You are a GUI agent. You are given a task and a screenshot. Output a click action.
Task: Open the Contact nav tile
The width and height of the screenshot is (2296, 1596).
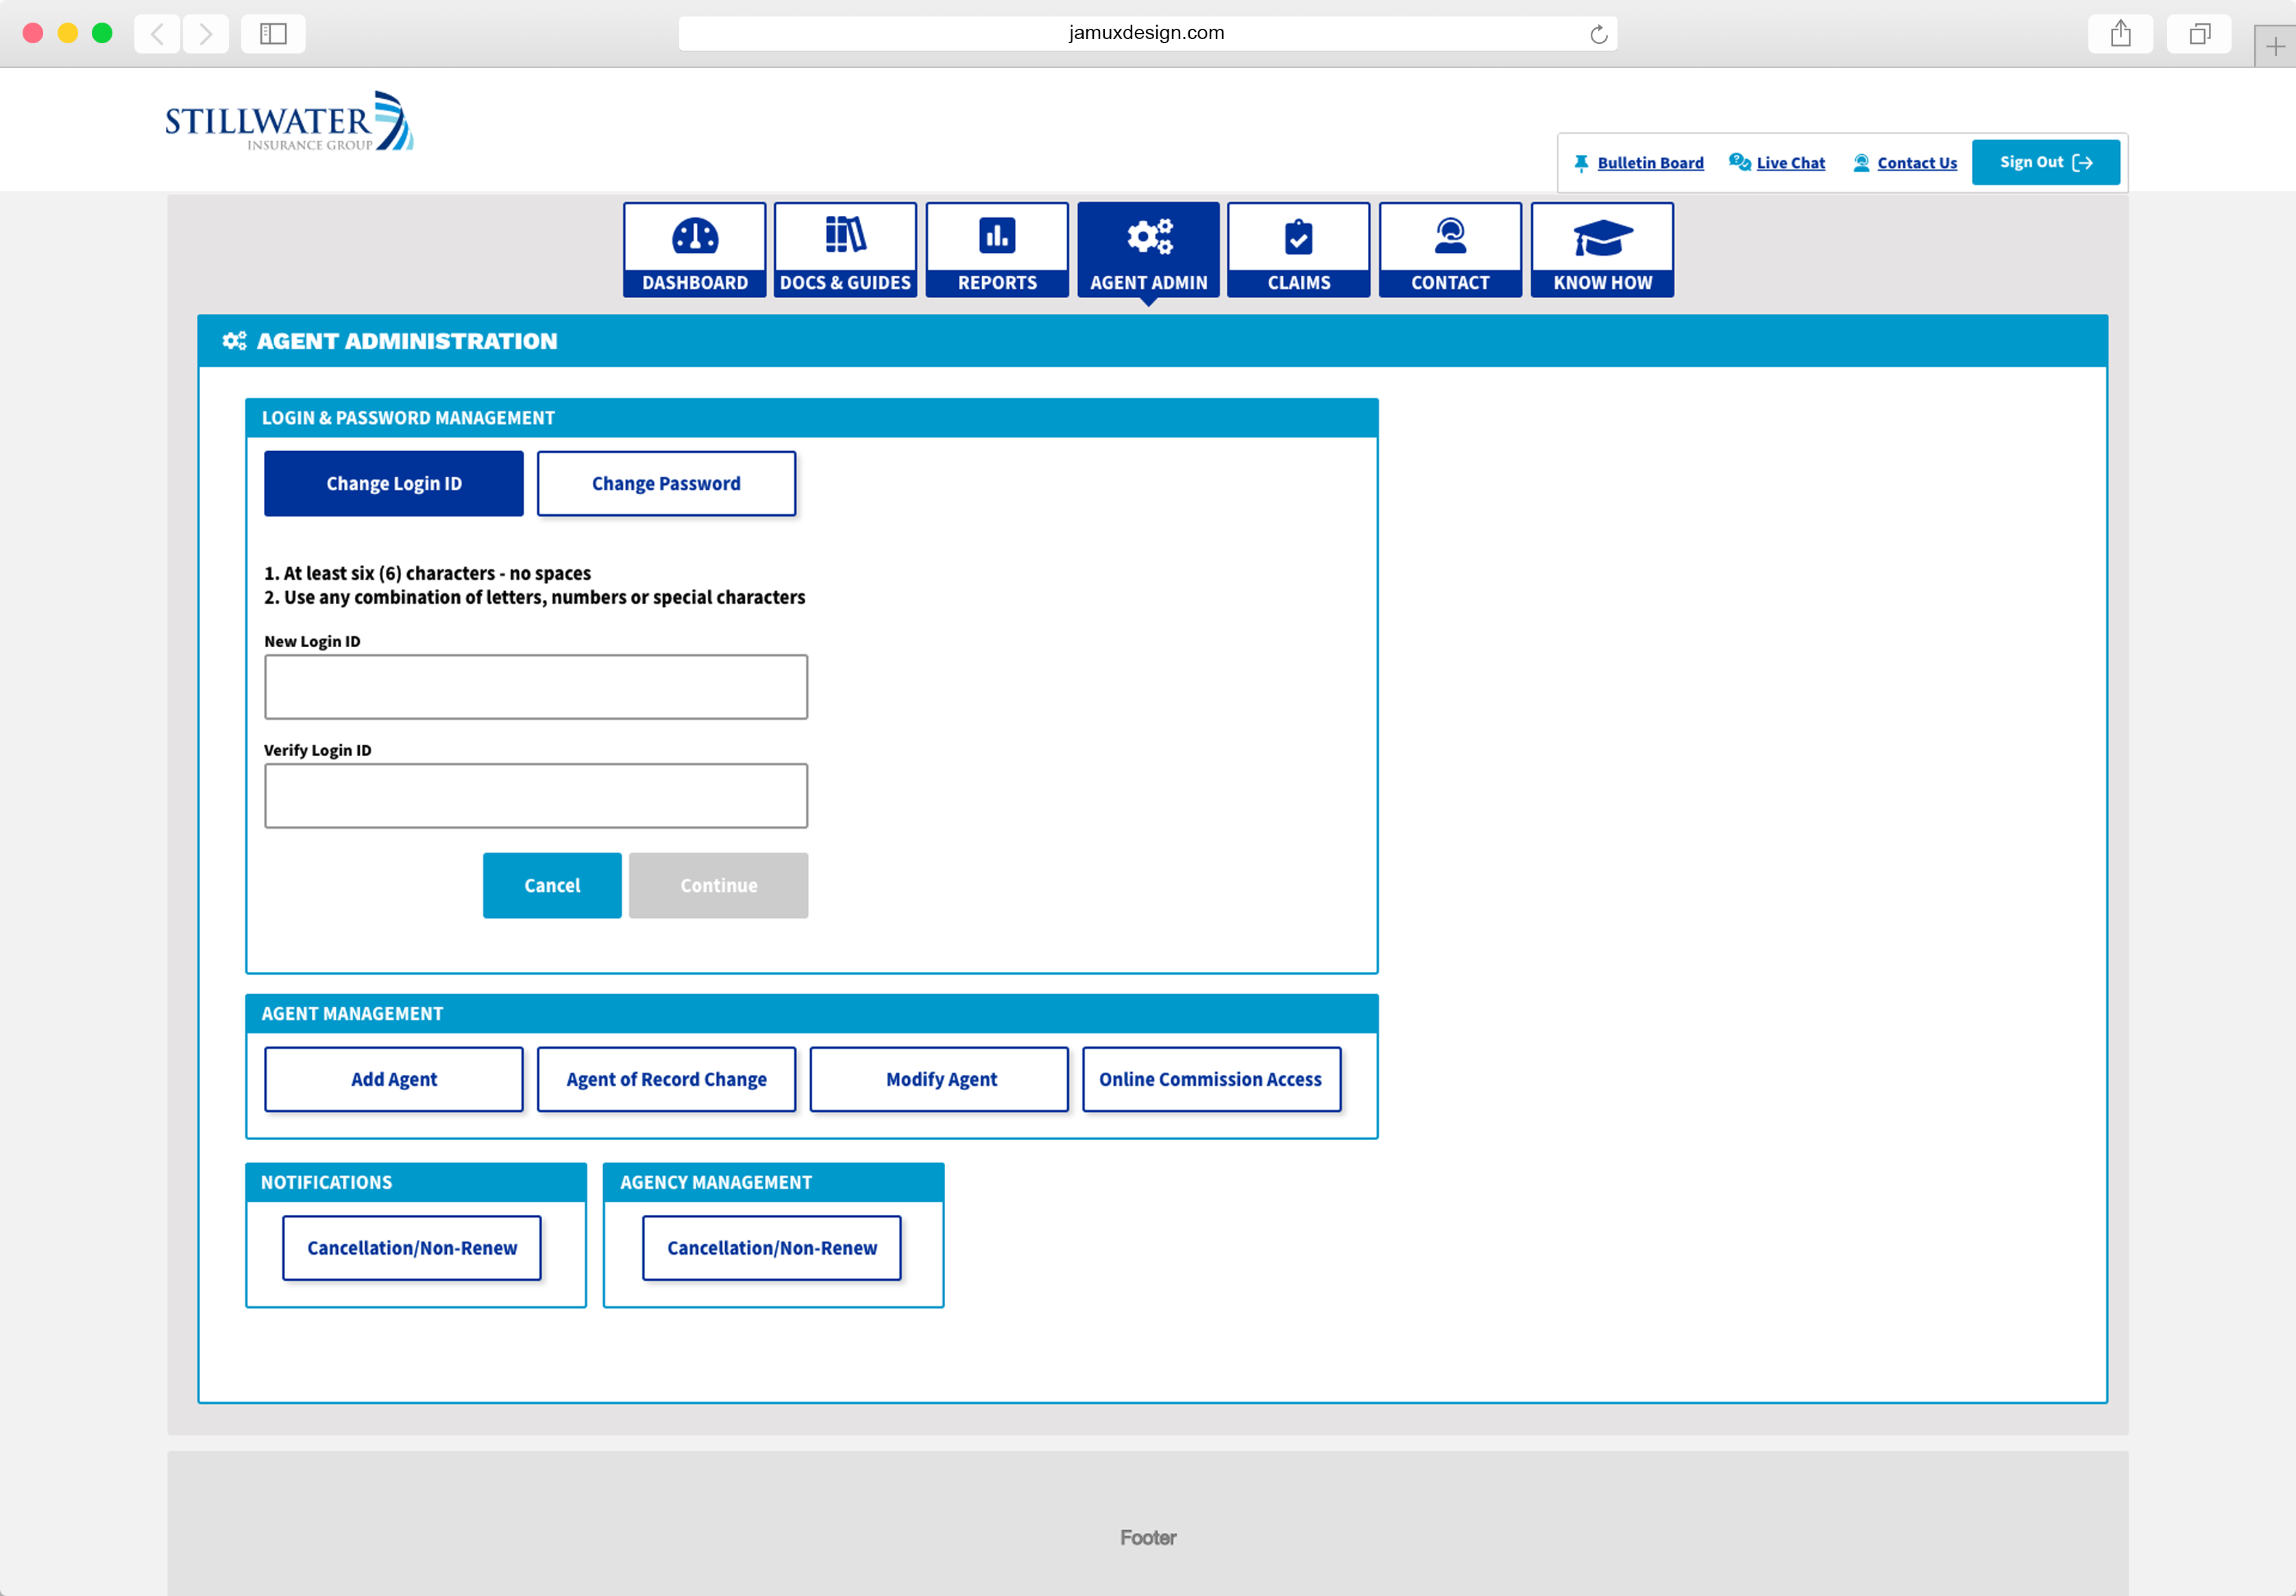[1450, 250]
